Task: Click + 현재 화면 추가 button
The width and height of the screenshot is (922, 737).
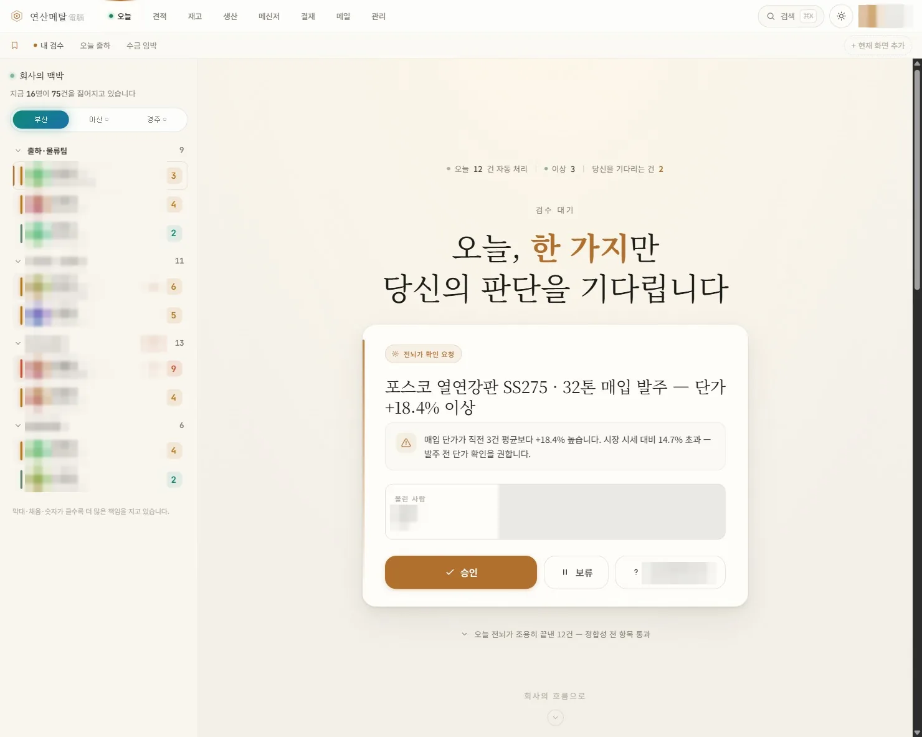Action: pos(878,45)
